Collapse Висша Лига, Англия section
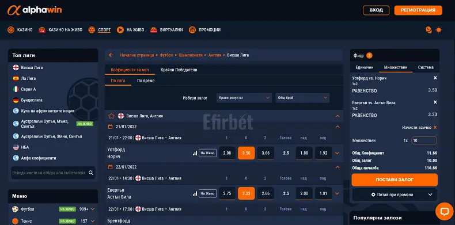 point(337,116)
